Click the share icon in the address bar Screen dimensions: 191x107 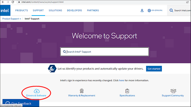(187, 2)
